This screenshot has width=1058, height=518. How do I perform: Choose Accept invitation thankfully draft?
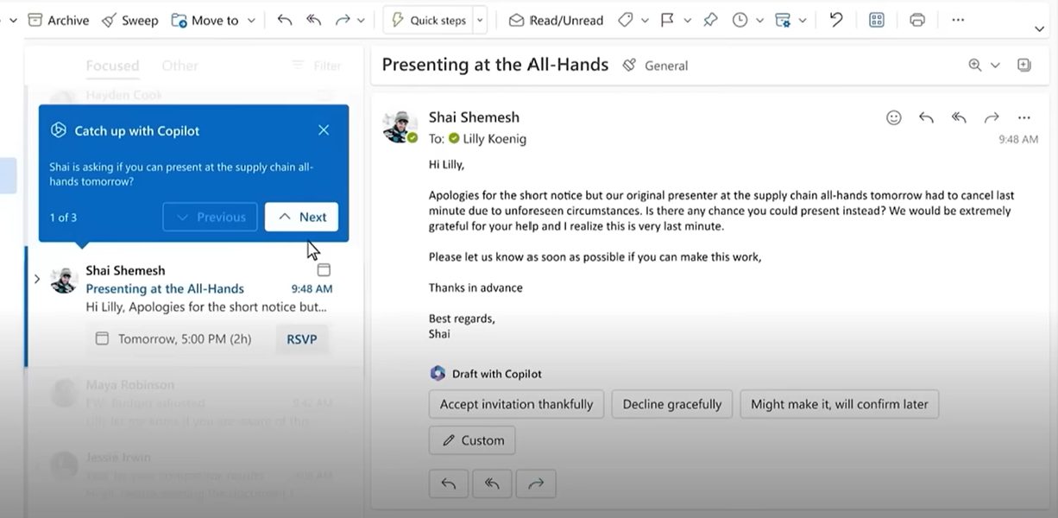(x=517, y=404)
